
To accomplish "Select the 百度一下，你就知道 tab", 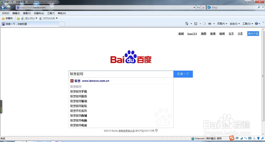I will 30,24.
